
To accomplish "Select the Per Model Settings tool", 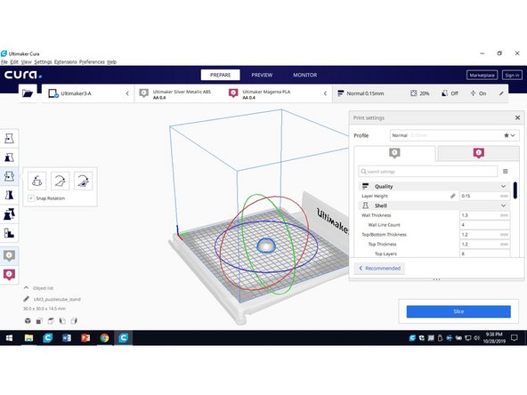I will pyautogui.click(x=9, y=214).
